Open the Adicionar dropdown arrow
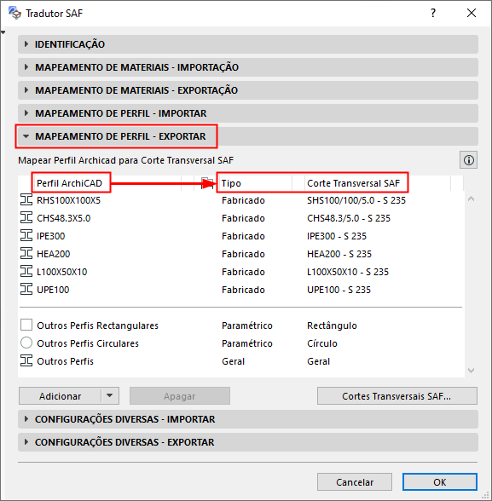Screen dimensions: 492x501 click(x=110, y=395)
